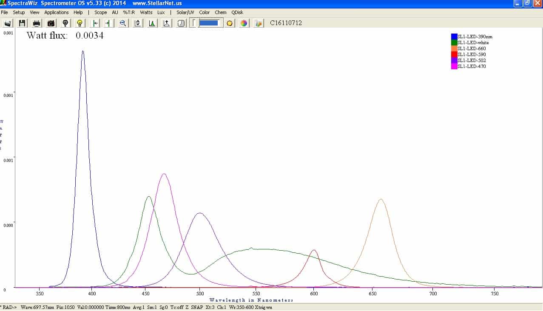
Task: Click the dark lamp (dark reference) icon
Action: click(x=65, y=23)
